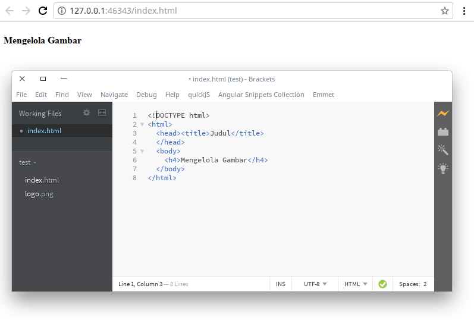Open the Find menu
The height and width of the screenshot is (320, 474).
(62, 95)
